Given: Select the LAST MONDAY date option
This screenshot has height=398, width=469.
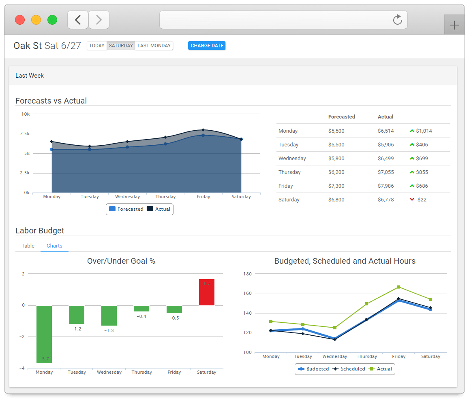Looking at the screenshot, I should click(154, 45).
